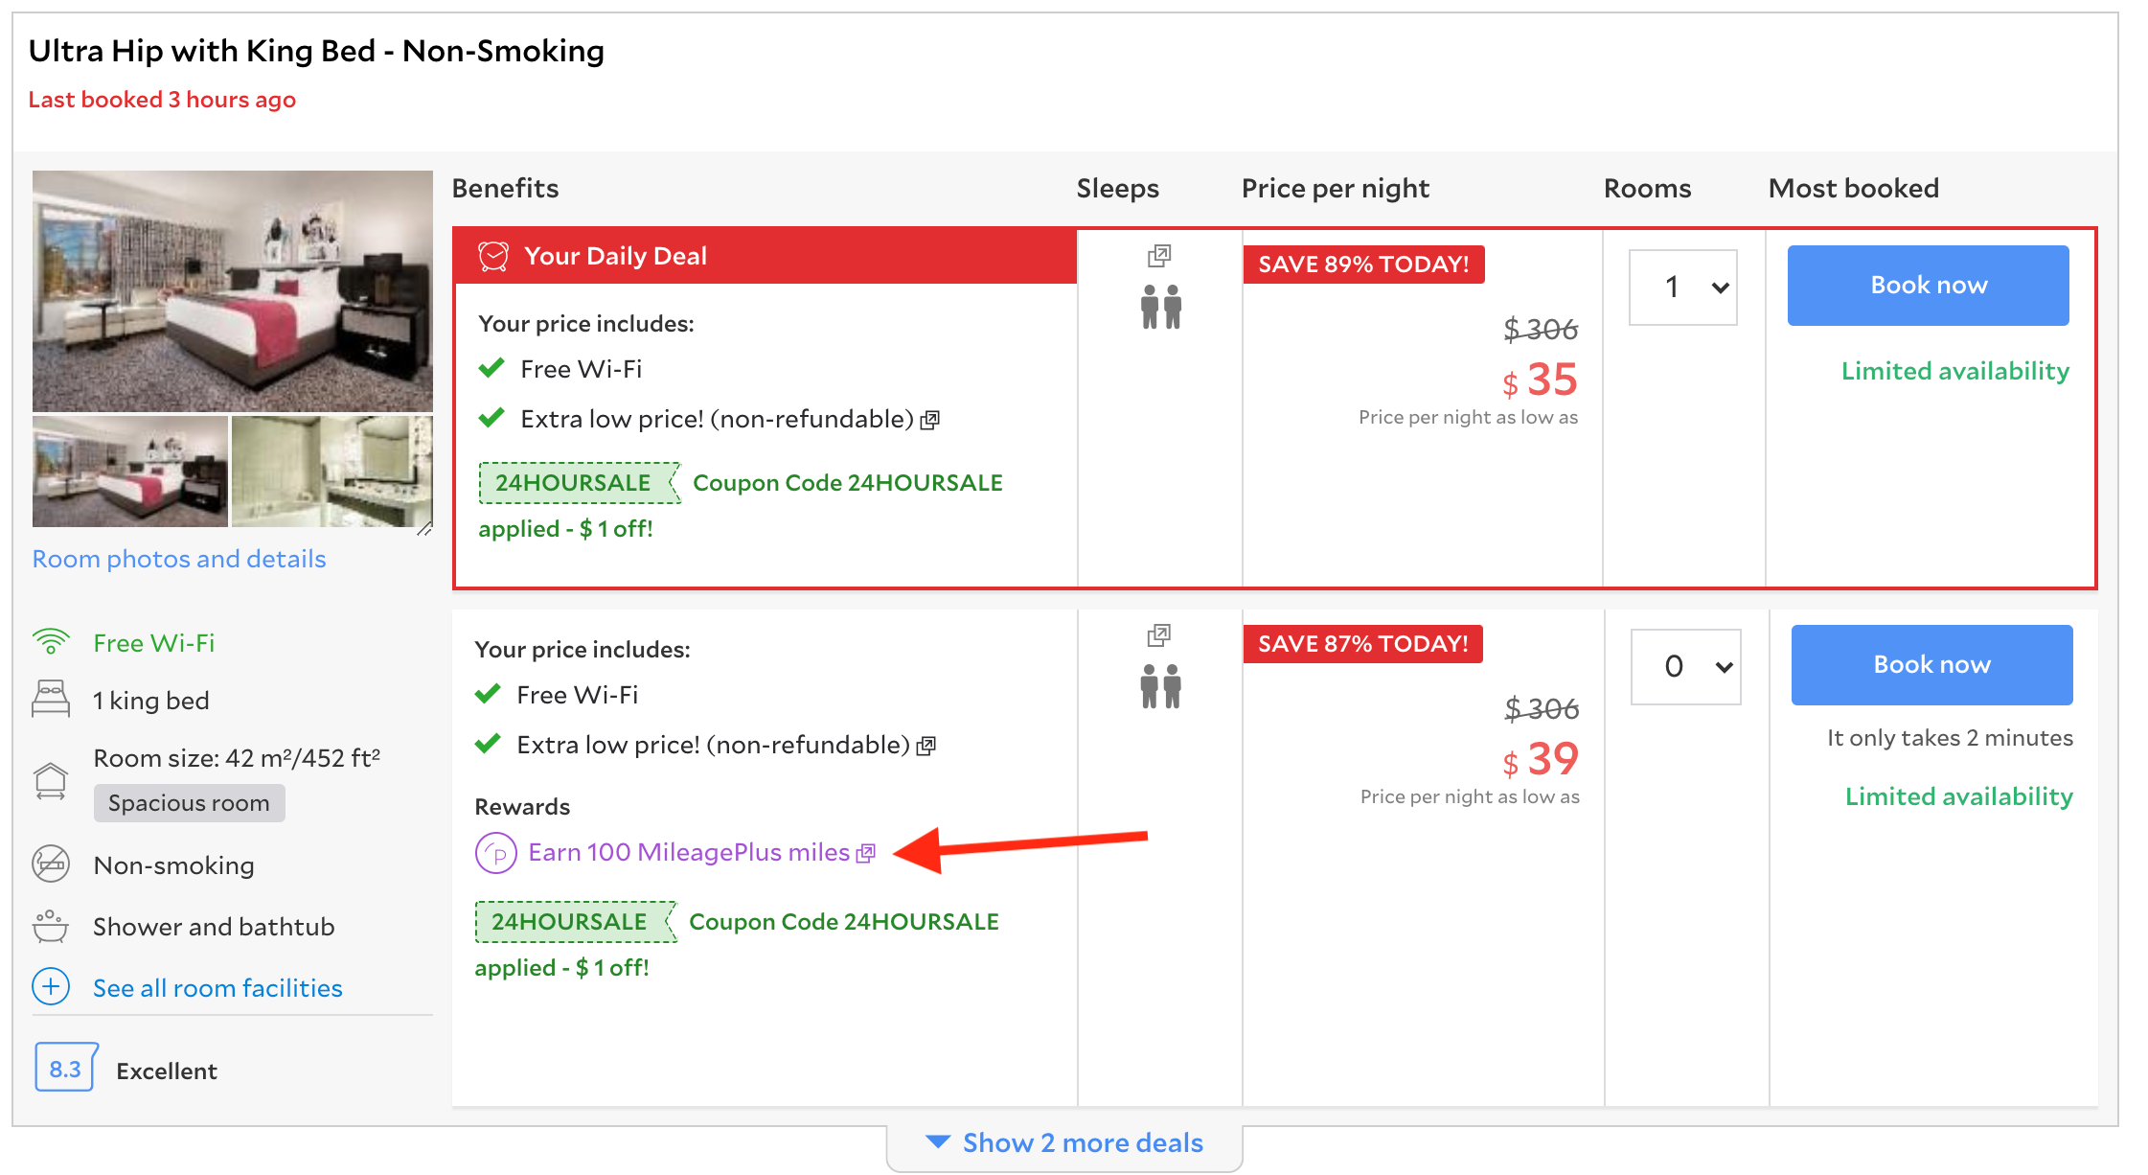Click popup icon above second sleeps figures
The height and width of the screenshot is (1175, 2148).
[1159, 635]
